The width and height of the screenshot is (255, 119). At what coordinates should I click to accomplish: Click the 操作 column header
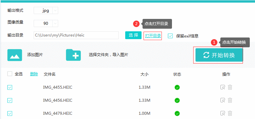point(226,74)
